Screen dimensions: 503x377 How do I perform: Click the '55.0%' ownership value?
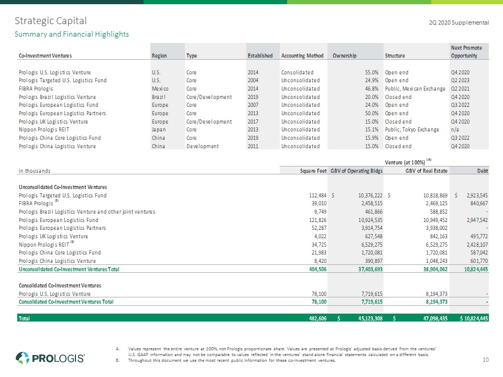point(371,72)
